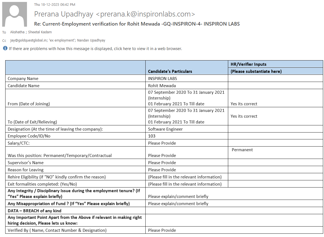The height and width of the screenshot is (237, 324).
Task: Select the Rohit Mewada candidate name cell
Action: click(x=162, y=86)
